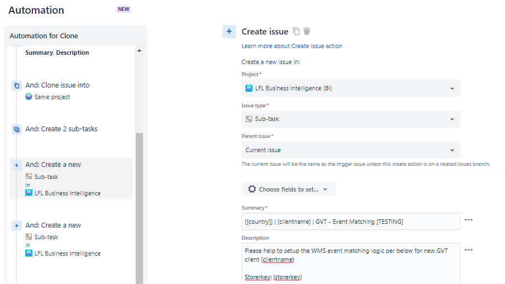Screen dimensions: 505x284
Task: Open Learn more about Create issue action link
Action: (292, 46)
